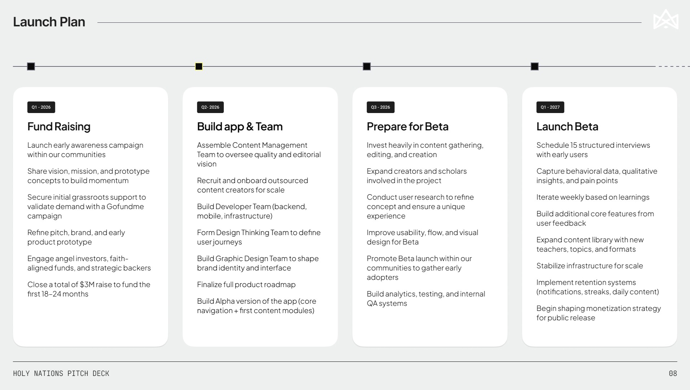
Task: Click the Launch Beta card heading
Action: pos(567,127)
